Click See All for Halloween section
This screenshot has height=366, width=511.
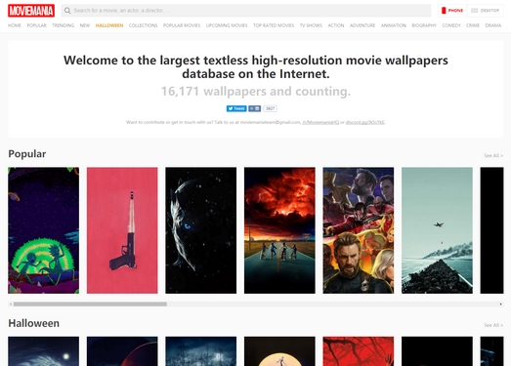coord(493,325)
